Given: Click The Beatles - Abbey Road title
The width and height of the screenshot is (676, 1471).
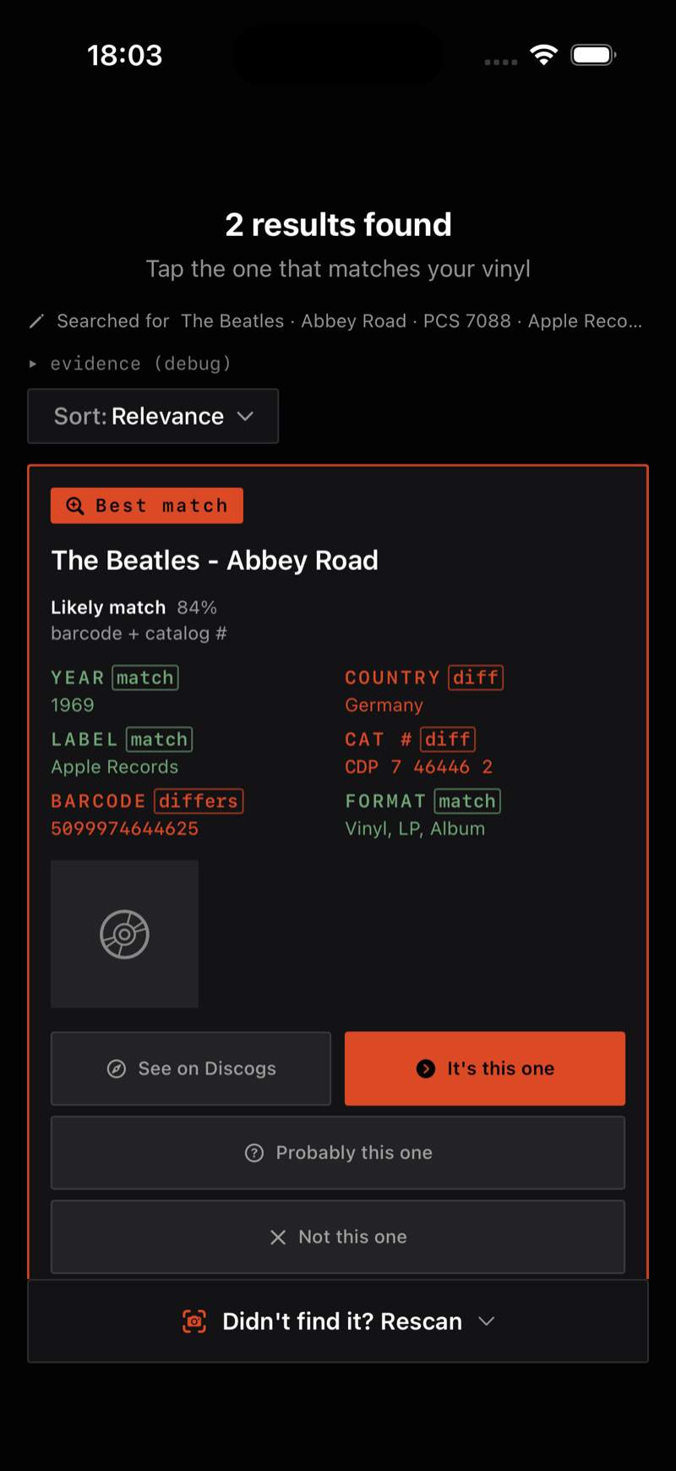Looking at the screenshot, I should coord(215,560).
